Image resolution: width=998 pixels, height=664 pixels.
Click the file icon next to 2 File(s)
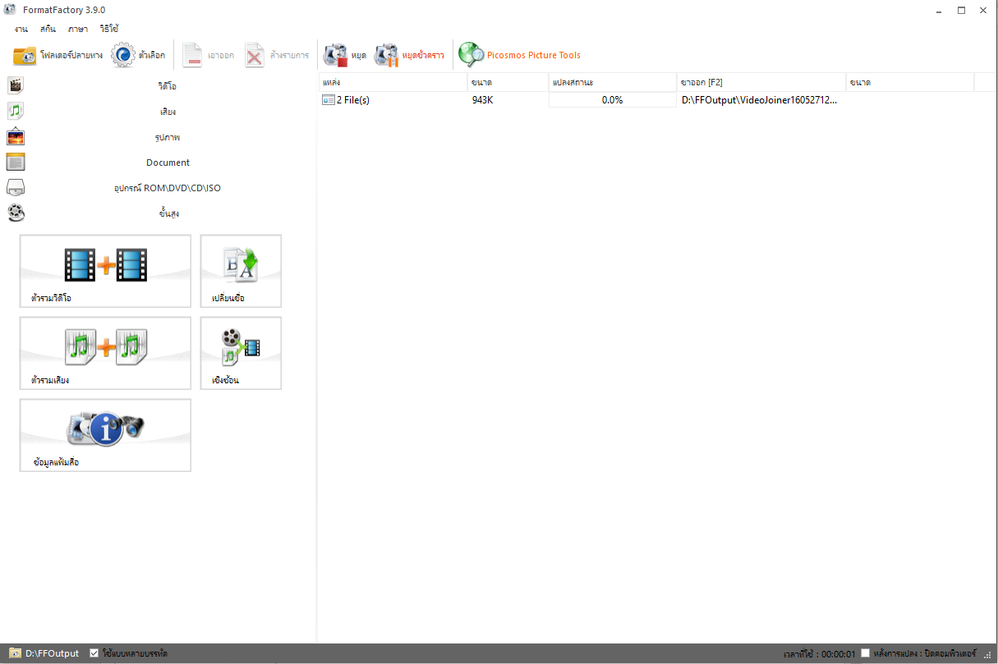point(329,100)
